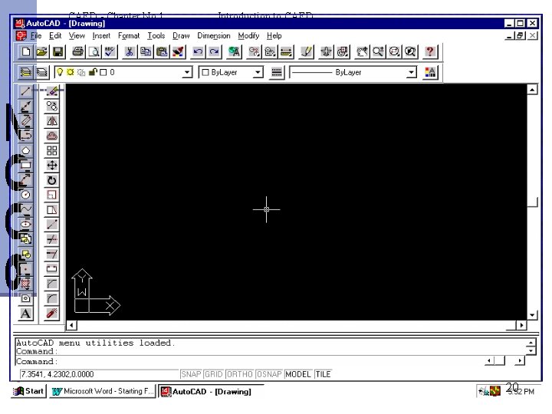The width and height of the screenshot is (552, 414).
Task: Click the New drawing icon
Action: 25,52
